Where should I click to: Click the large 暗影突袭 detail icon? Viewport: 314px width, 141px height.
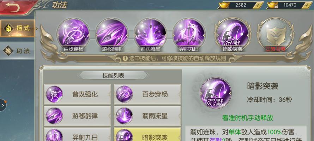pyautogui.click(x=216, y=93)
